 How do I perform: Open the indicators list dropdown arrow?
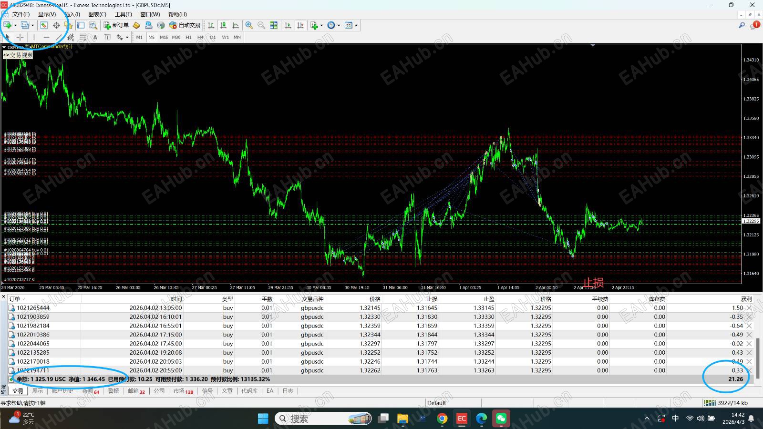321,25
